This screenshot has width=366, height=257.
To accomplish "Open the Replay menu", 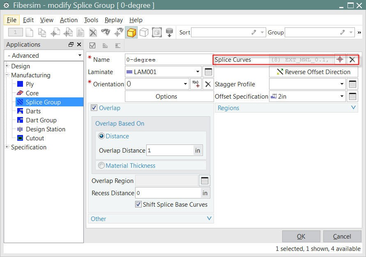I will click(x=113, y=20).
